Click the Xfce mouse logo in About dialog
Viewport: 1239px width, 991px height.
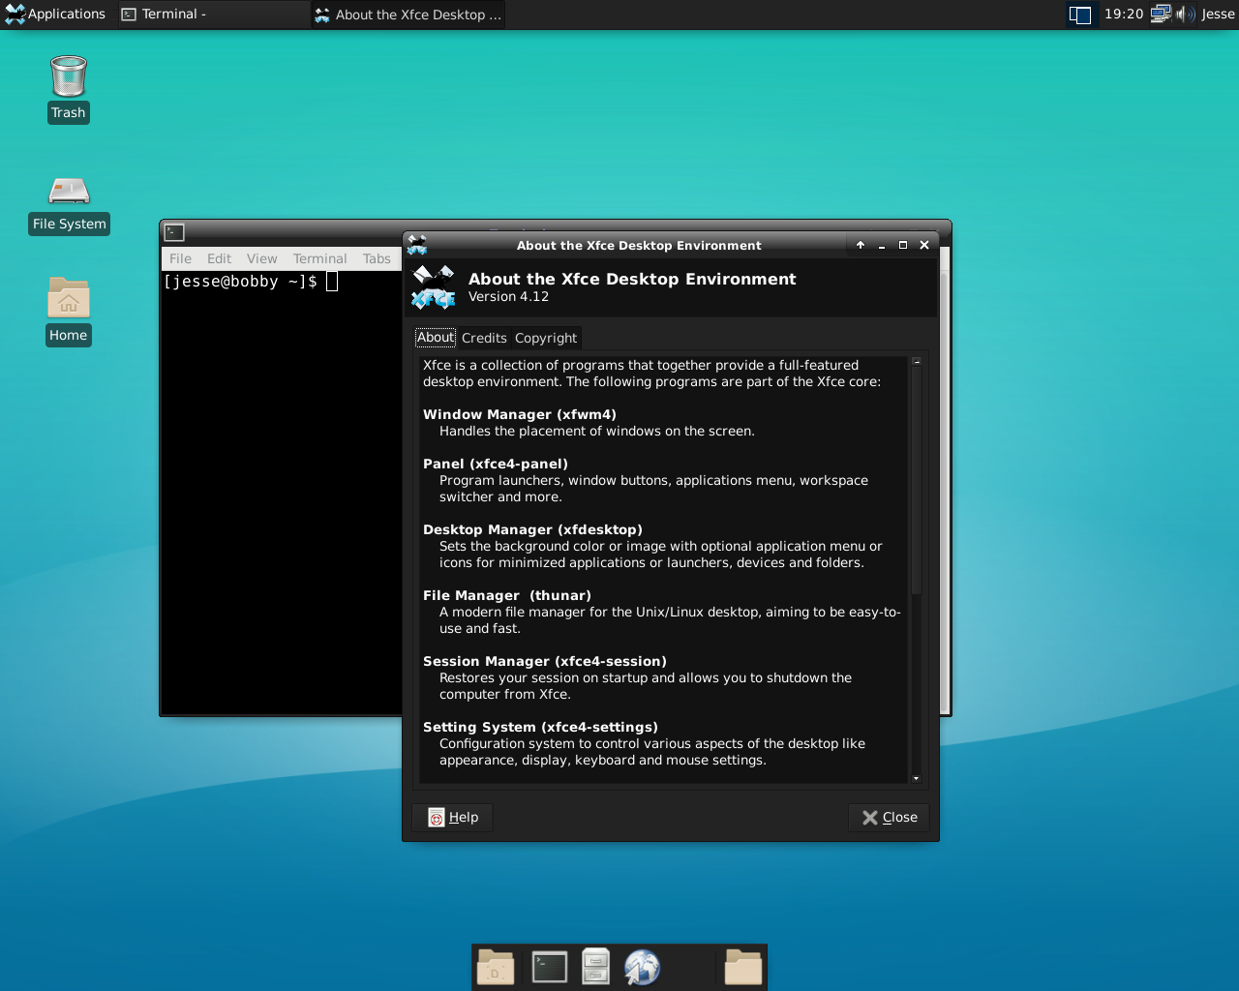(434, 287)
